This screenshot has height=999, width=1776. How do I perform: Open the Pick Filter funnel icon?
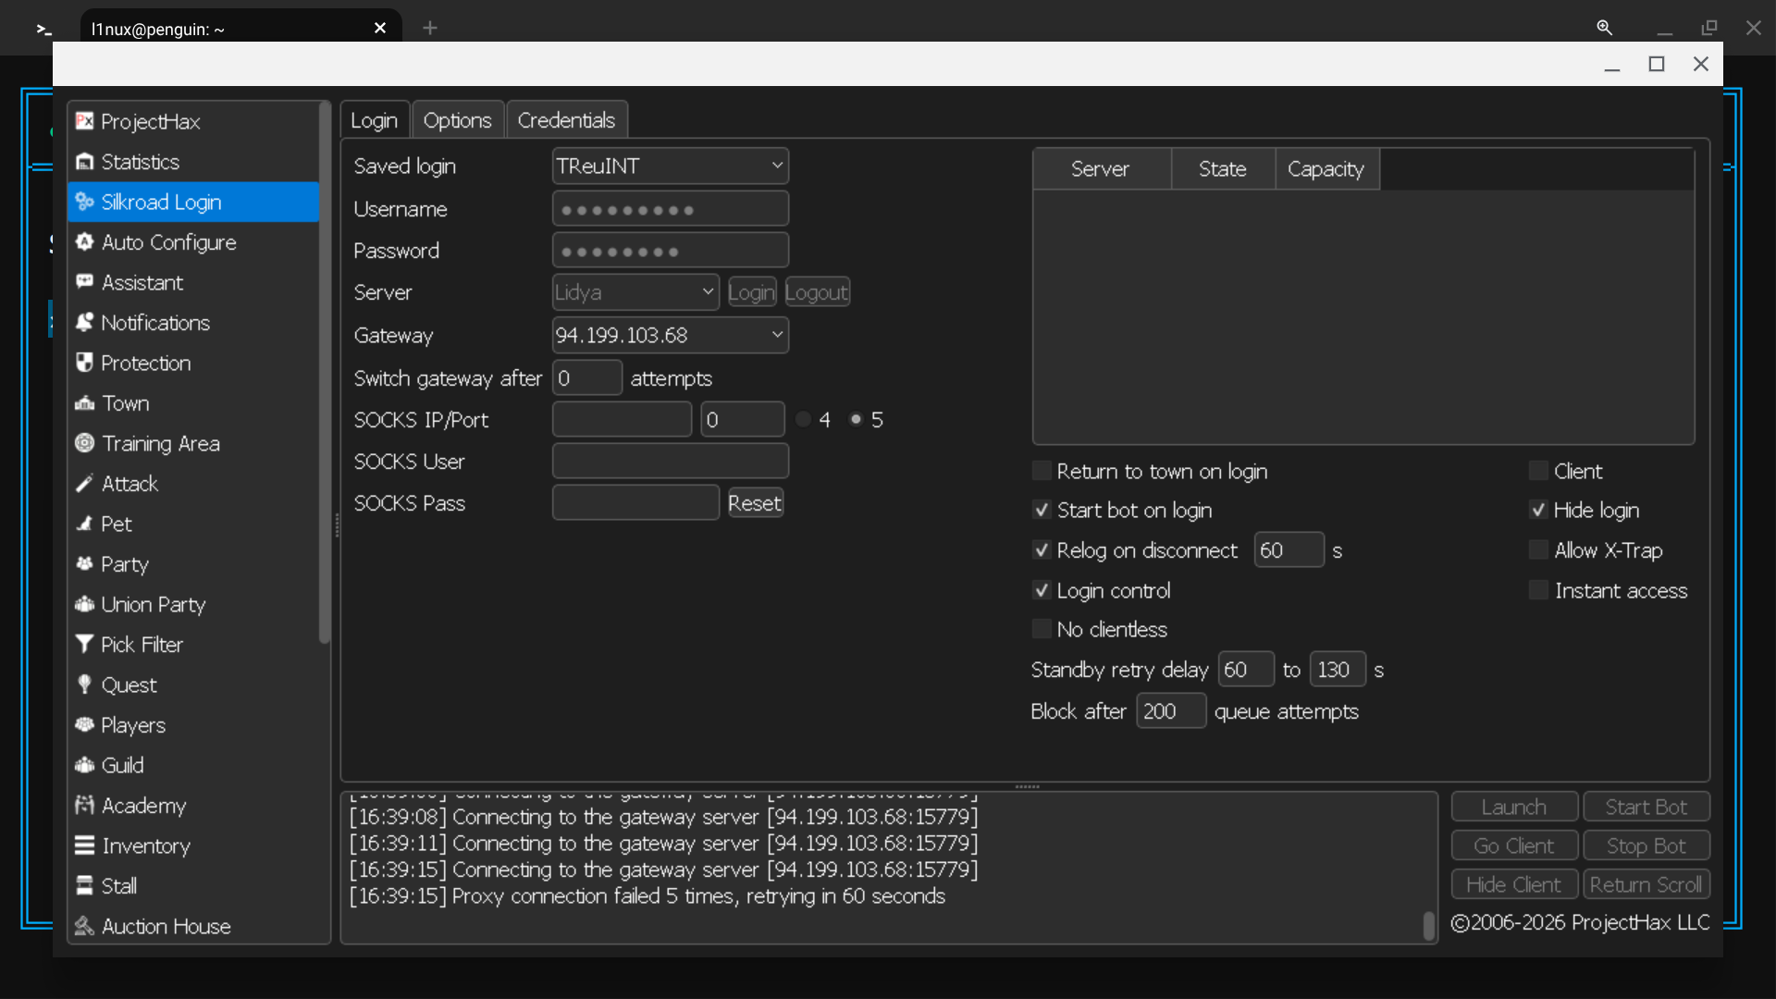tap(84, 645)
